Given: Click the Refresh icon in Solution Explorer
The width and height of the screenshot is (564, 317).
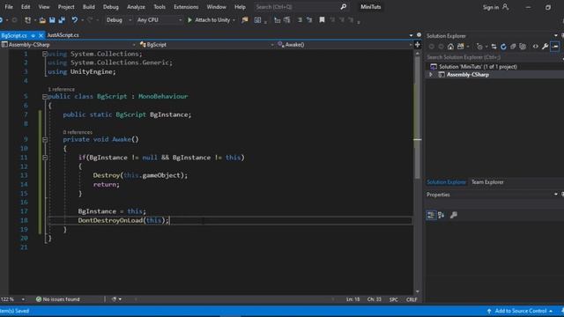Looking at the screenshot, I should [503, 47].
